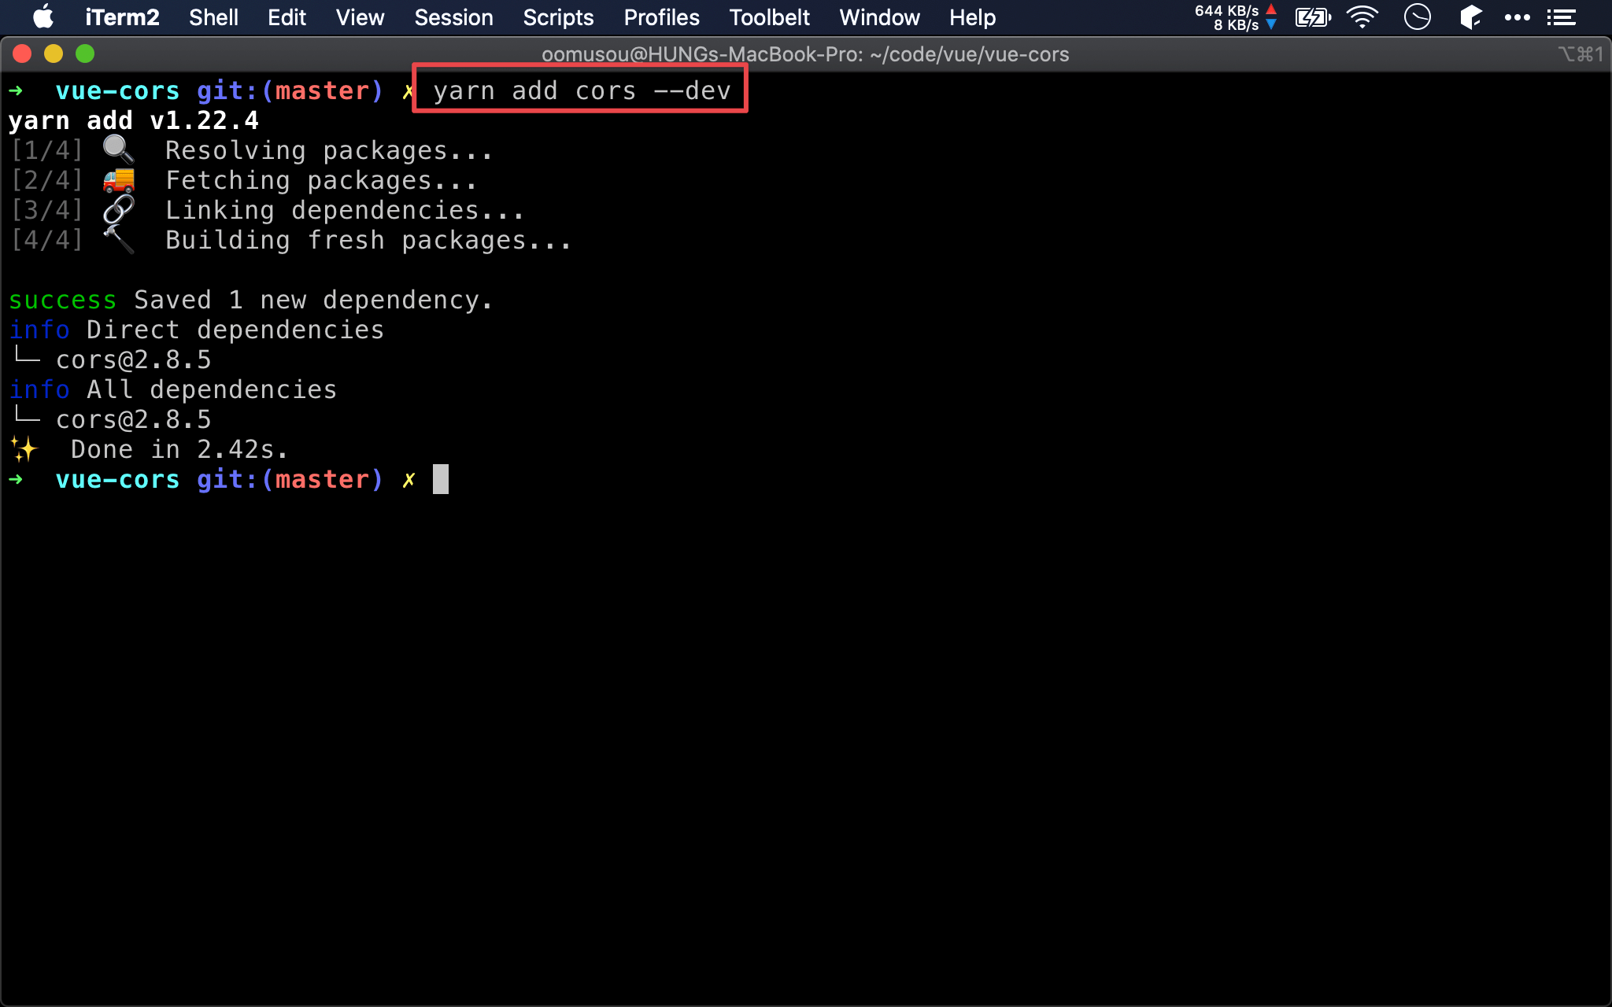Click cors@2.8.5 under All dependencies
Image resolution: width=1612 pixels, height=1007 pixels.
(x=134, y=419)
